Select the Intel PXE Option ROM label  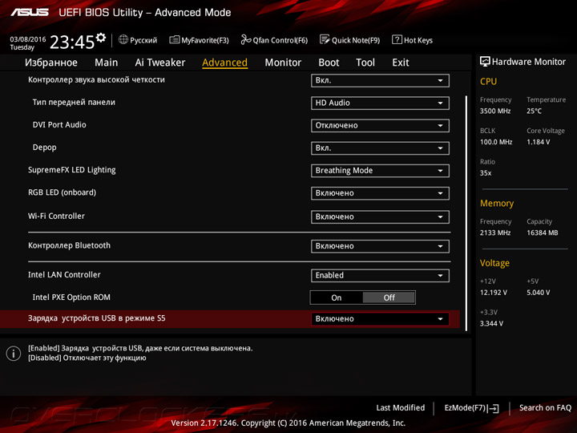click(71, 297)
